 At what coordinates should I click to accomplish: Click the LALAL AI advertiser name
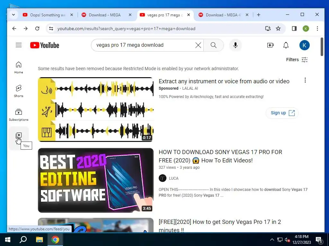pos(190,88)
